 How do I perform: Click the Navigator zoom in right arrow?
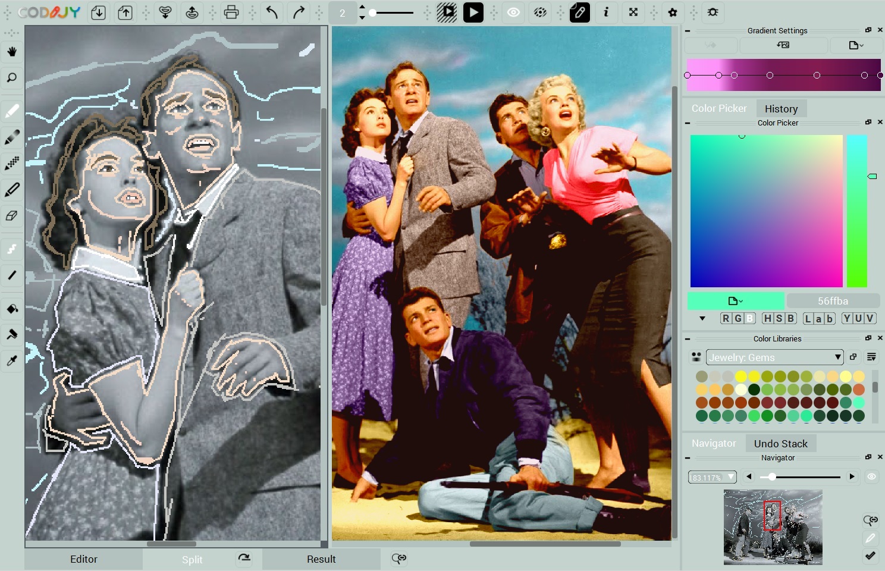[x=852, y=476]
